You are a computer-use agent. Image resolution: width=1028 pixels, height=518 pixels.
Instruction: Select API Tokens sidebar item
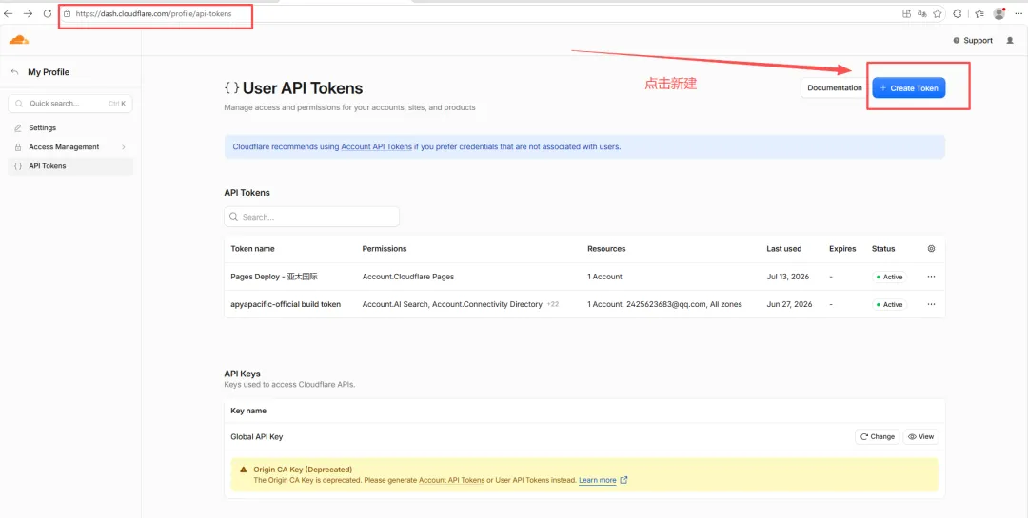pyautogui.click(x=70, y=166)
